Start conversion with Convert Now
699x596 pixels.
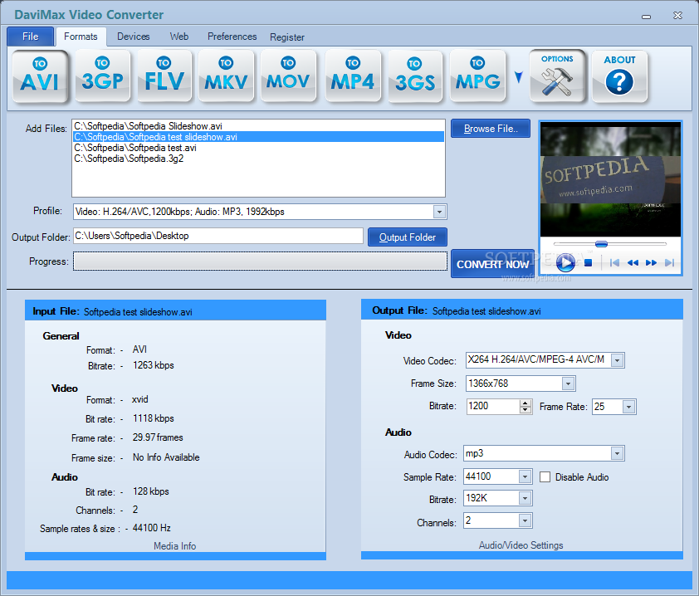(x=492, y=264)
